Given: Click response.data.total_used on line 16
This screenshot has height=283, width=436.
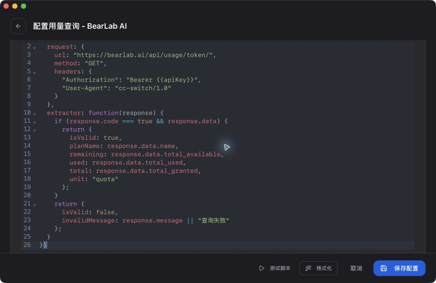Looking at the screenshot, I should pyautogui.click(x=137, y=162).
